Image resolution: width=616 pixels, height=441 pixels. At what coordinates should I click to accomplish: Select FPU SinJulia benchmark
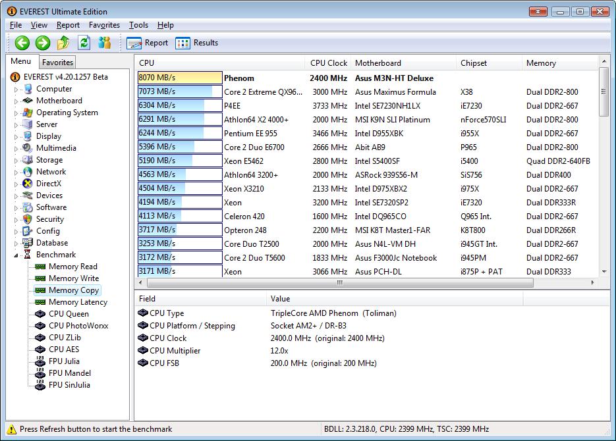[69, 385]
